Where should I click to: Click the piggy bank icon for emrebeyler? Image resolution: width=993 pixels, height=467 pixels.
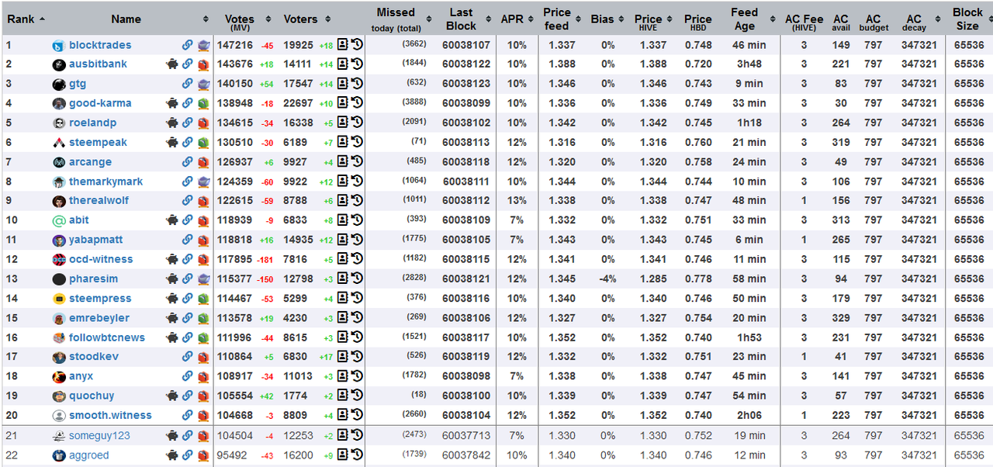coord(172,318)
